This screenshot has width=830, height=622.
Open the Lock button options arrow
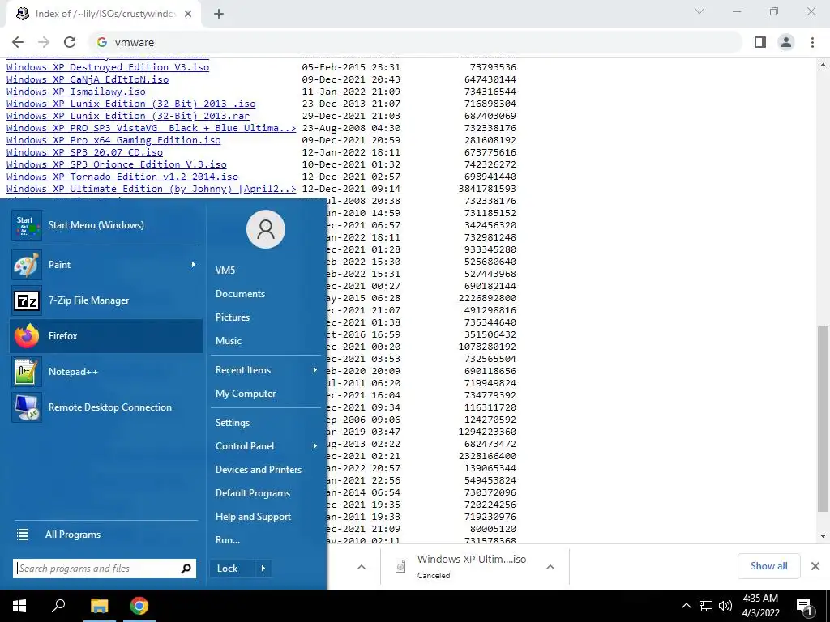(263, 569)
